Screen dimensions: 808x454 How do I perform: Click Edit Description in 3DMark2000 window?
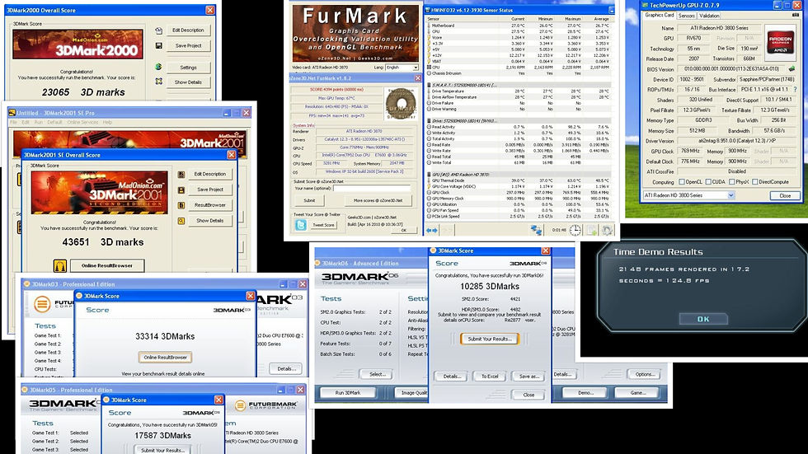[x=188, y=30]
